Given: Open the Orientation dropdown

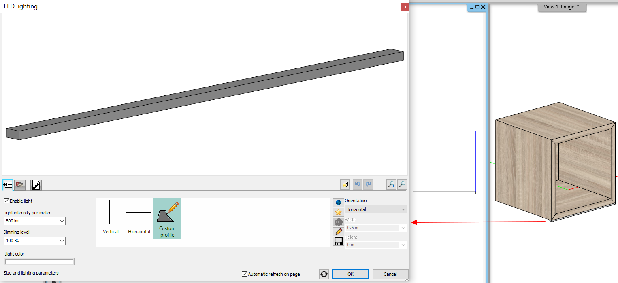Looking at the screenshot, I should (376, 209).
